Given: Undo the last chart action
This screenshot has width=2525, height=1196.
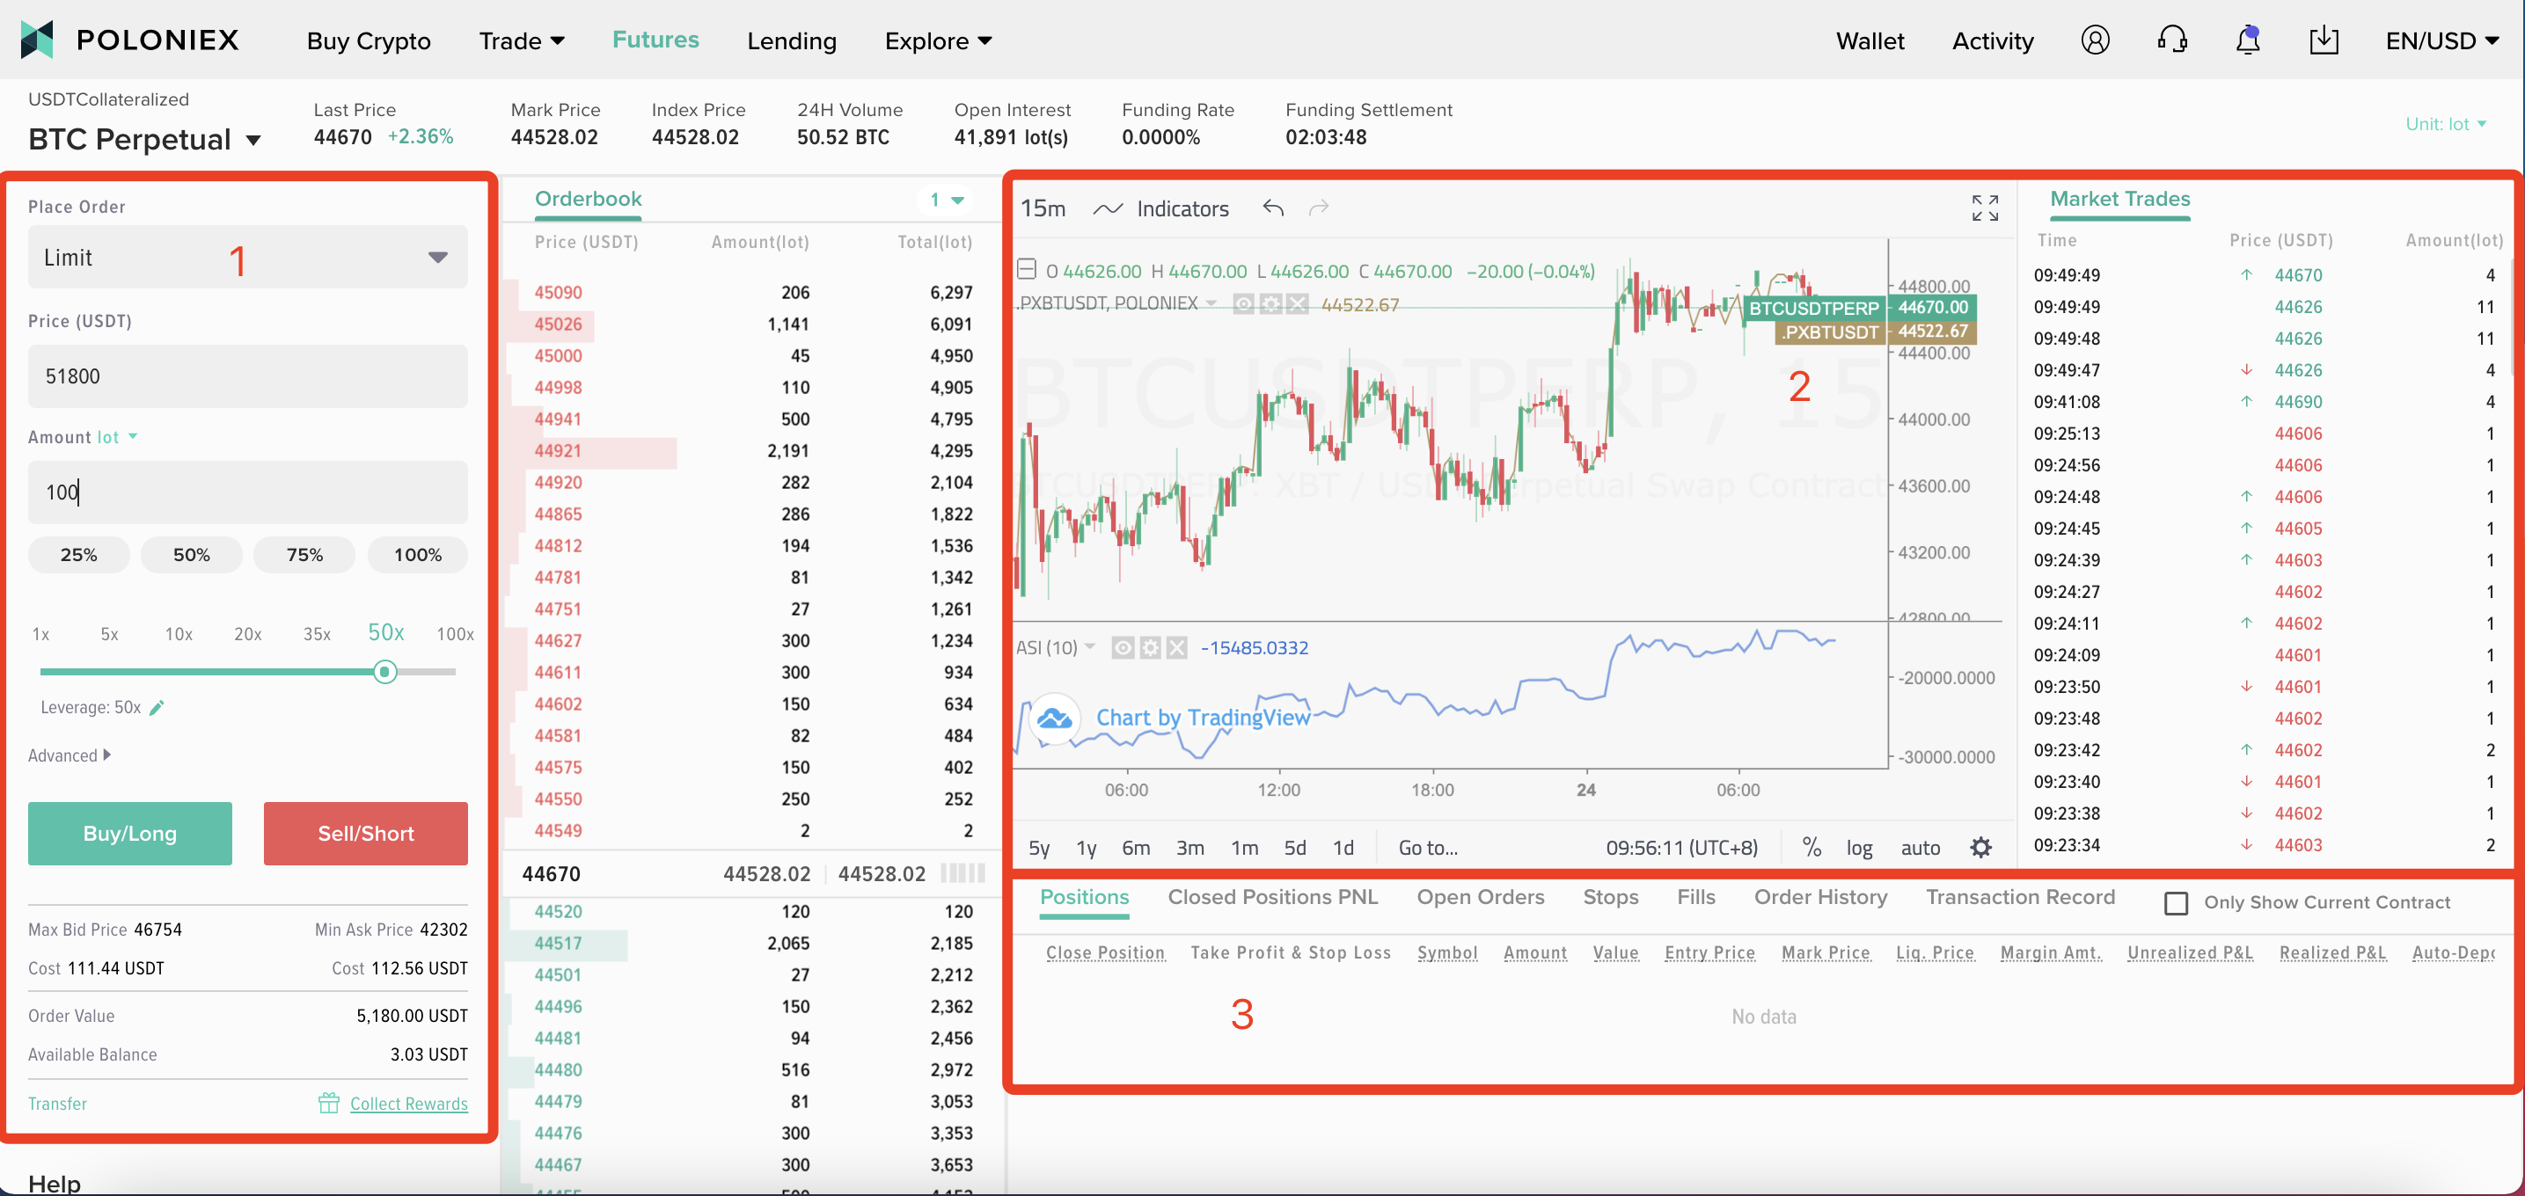Looking at the screenshot, I should pos(1273,208).
